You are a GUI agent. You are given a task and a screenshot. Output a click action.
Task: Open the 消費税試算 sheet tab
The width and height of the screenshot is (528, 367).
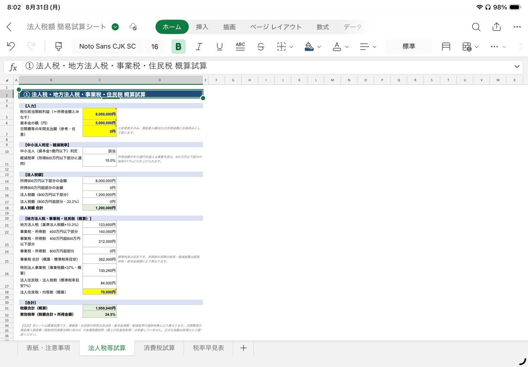[x=159, y=348]
